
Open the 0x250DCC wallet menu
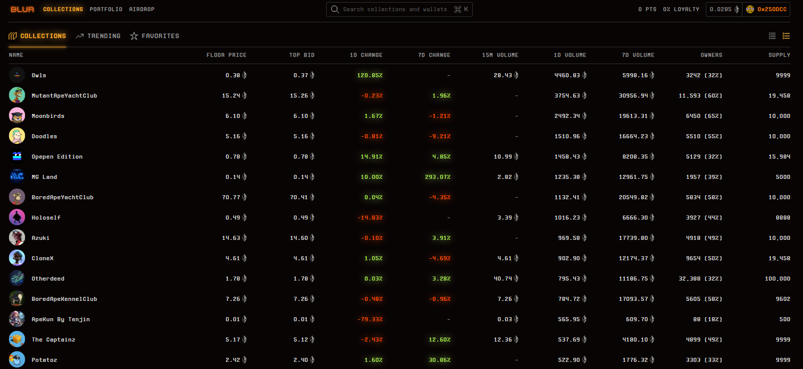coord(771,9)
